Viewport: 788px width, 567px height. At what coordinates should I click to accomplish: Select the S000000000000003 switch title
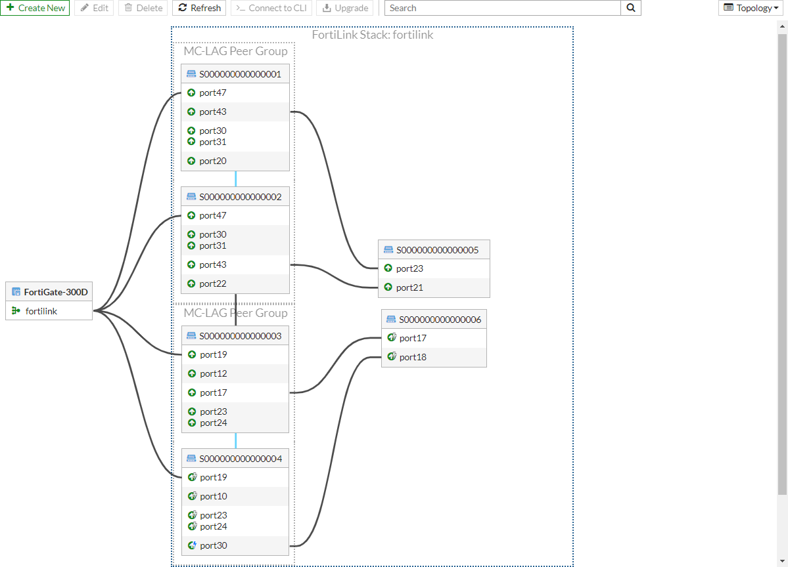[x=241, y=336]
